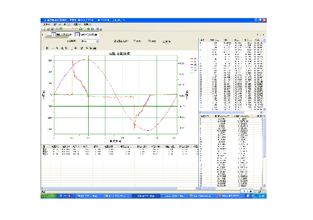Click the Open folder icon in main toolbar

click(48, 29)
